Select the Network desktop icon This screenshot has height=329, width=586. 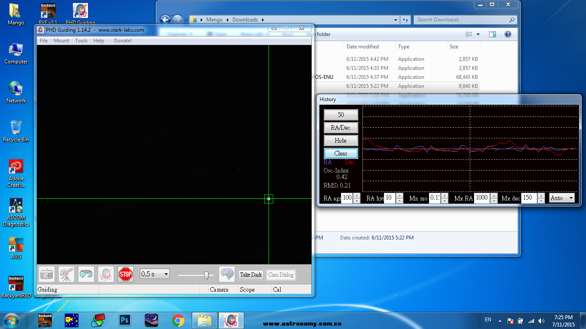tap(16, 92)
